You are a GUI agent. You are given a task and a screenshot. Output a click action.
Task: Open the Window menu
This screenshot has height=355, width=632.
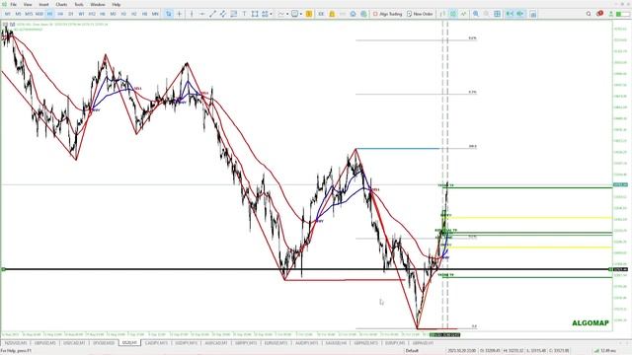98,4
